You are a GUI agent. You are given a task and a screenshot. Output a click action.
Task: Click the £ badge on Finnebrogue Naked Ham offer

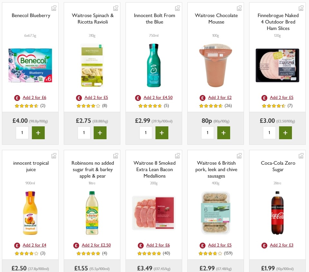click(264, 97)
